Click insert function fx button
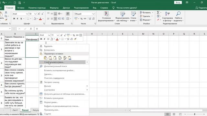This screenshot has width=207, height=116. [31, 29]
